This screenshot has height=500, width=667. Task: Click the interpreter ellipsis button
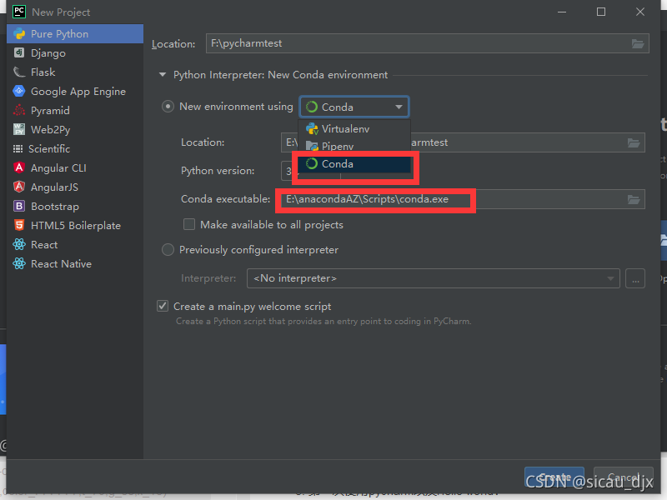tap(635, 278)
